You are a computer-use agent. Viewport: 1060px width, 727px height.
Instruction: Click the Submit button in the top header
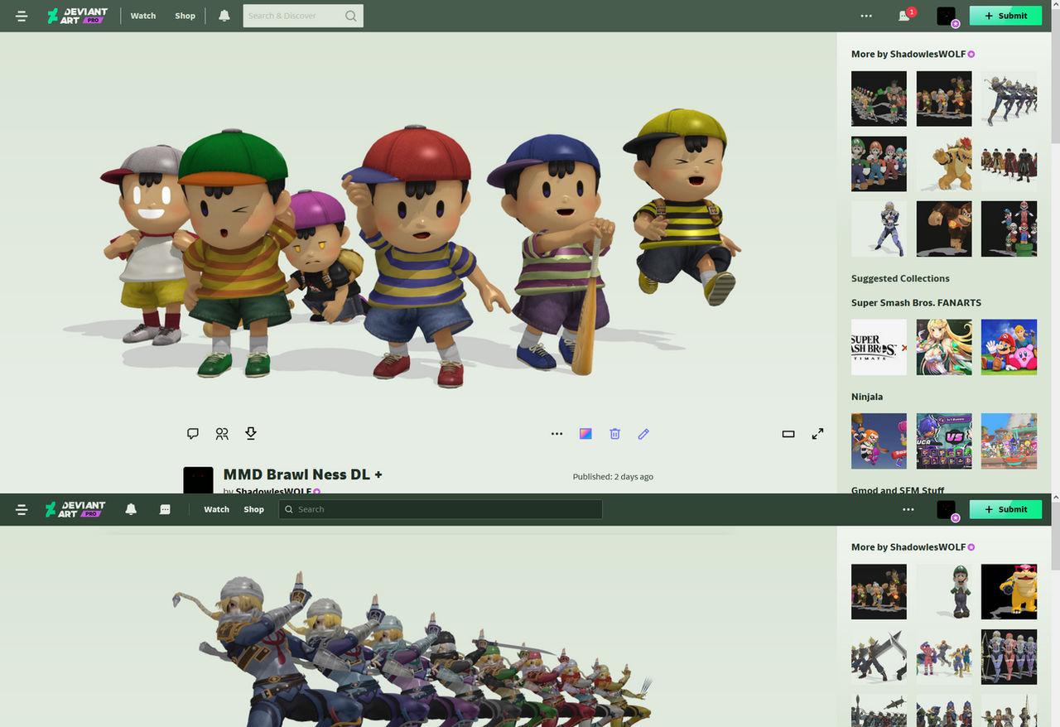(x=1005, y=16)
